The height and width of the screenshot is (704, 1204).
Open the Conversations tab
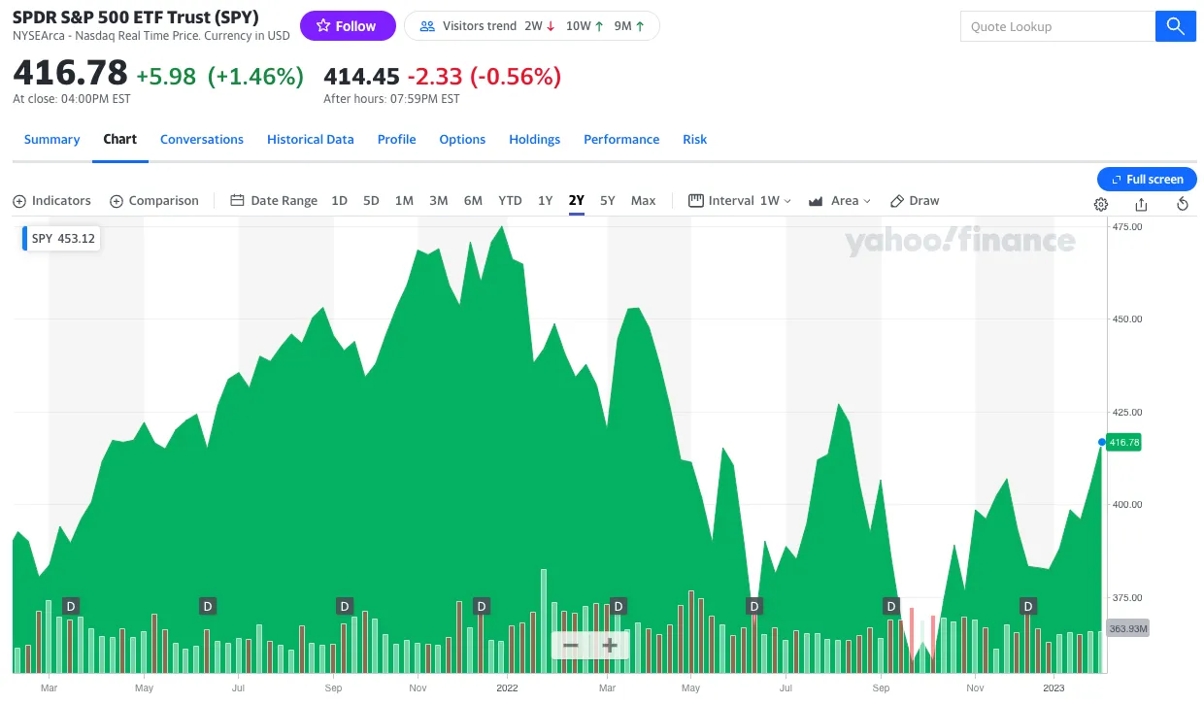point(202,140)
